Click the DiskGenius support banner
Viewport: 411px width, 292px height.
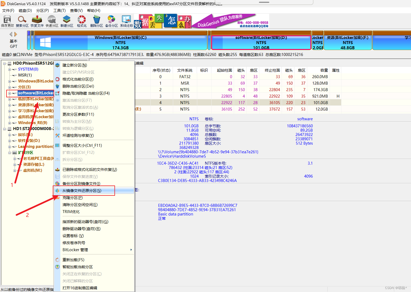click(202, 21)
